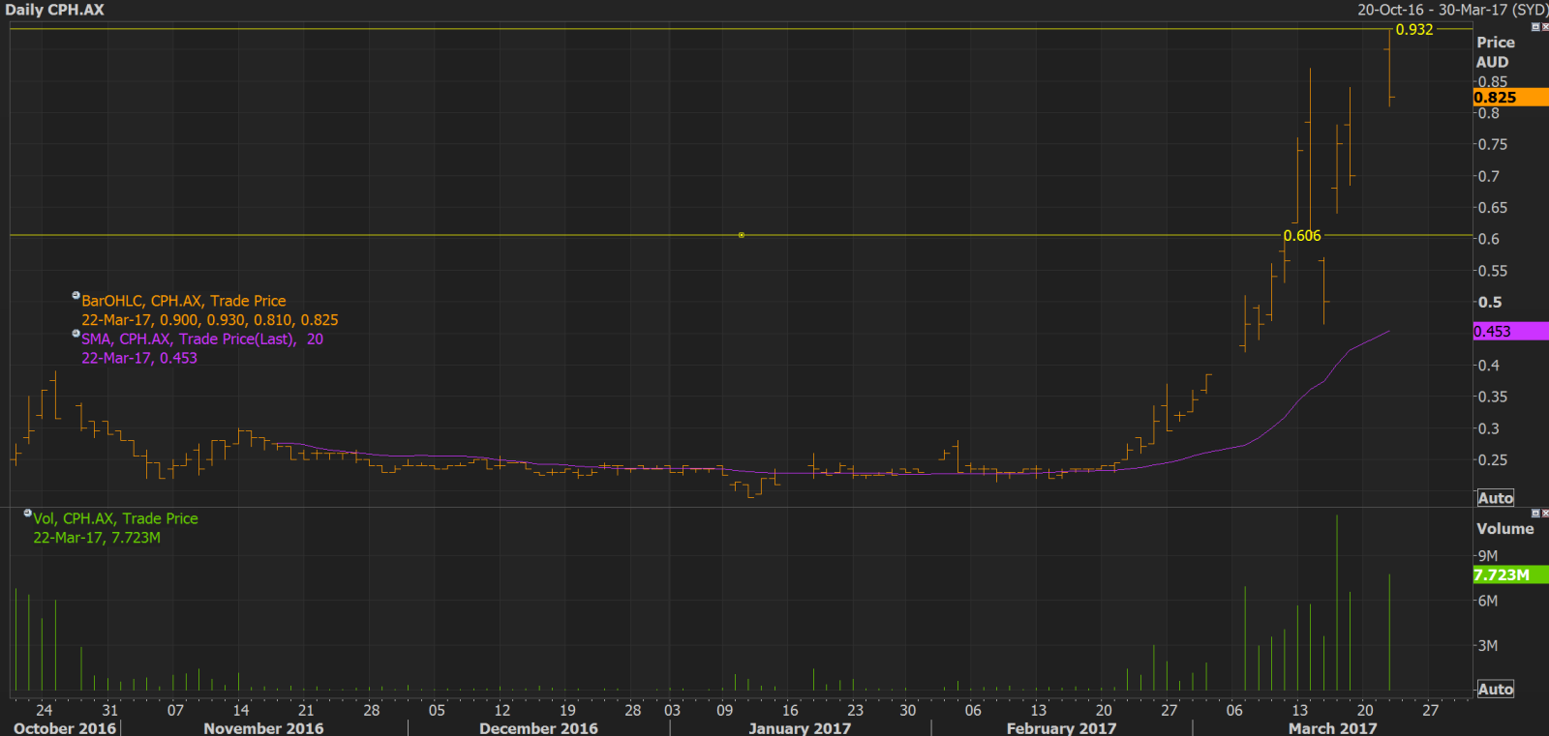Click the November 2016 month label
This screenshot has height=736, width=1549.
pos(263,728)
